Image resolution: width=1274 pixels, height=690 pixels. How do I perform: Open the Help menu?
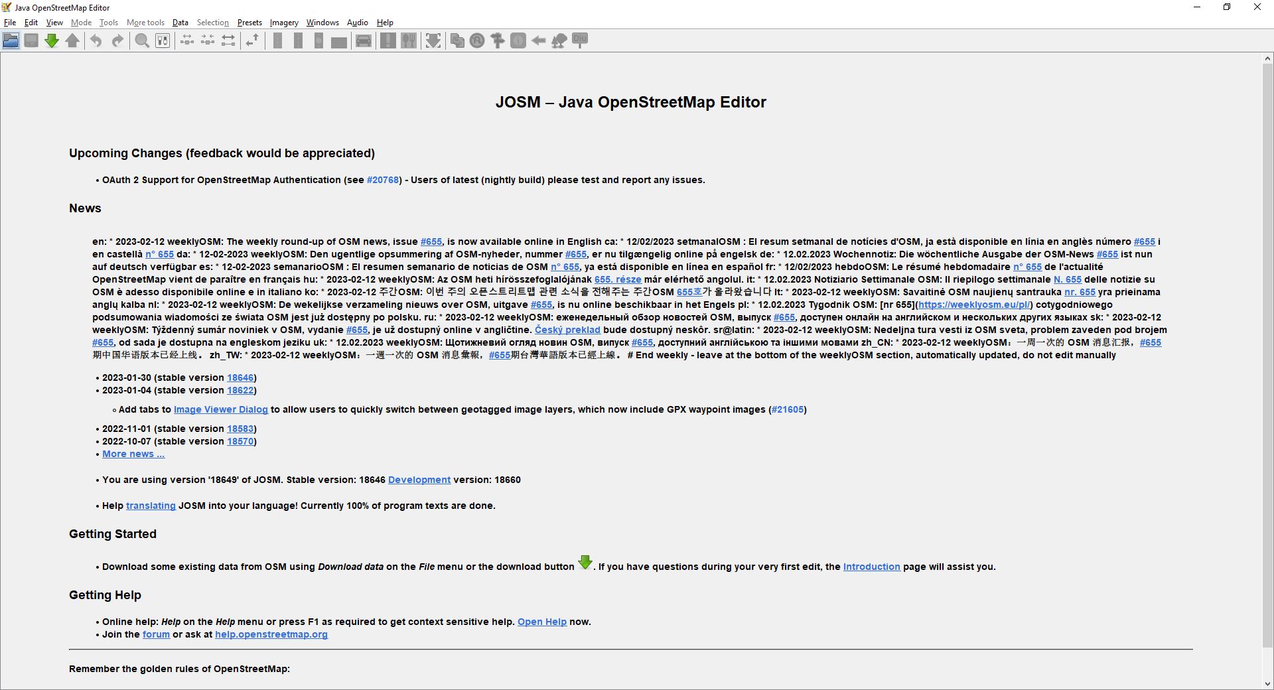point(385,23)
